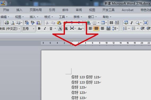Open the 表格 classic menu
This screenshot has height=100, width=151.
pos(78,17)
